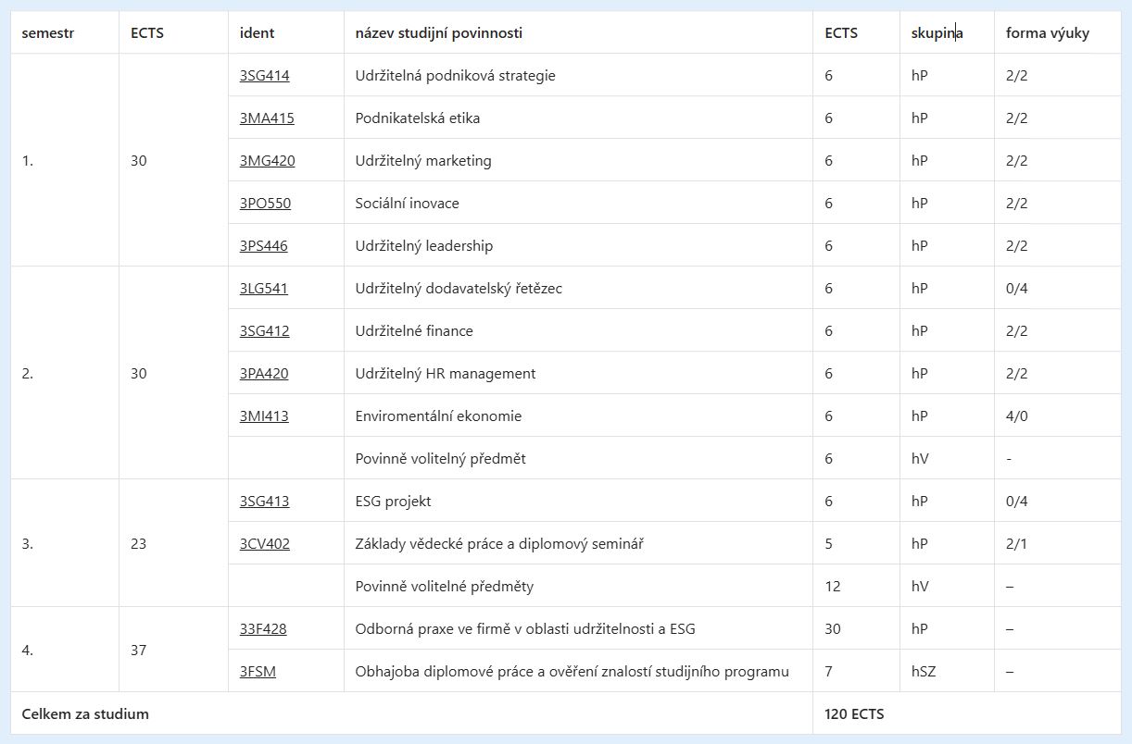Click the '120 ECTS' total value

click(854, 714)
